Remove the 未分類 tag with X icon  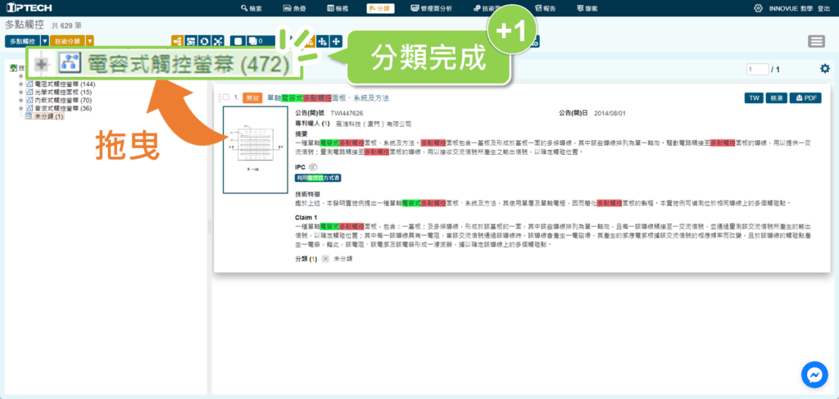325,258
